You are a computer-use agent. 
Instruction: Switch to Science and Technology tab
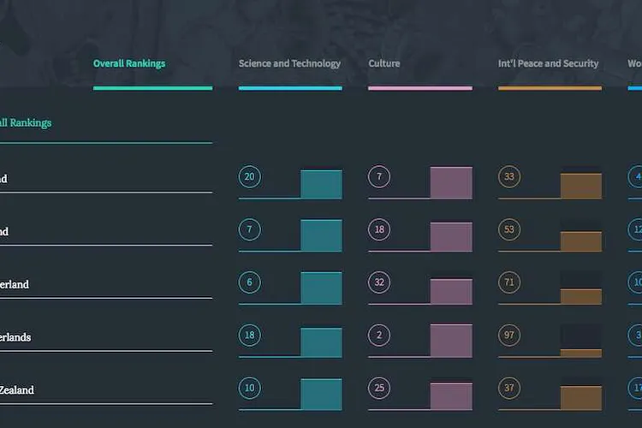[289, 63]
